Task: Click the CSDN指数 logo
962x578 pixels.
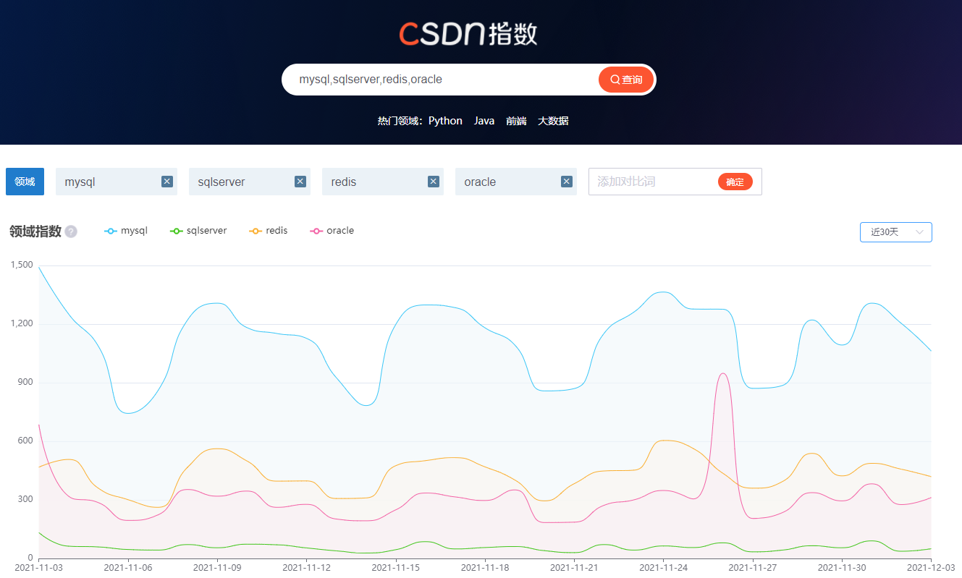Action: click(x=468, y=33)
